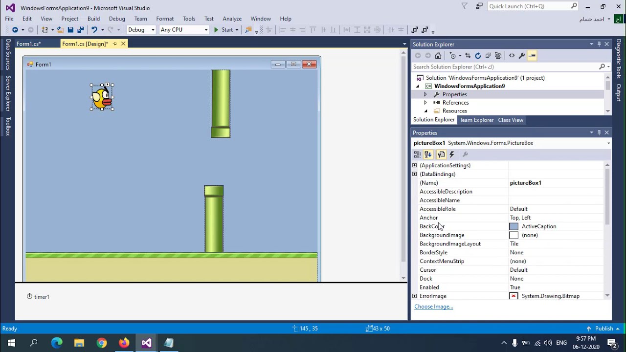
Task: Open the File menu
Action: tap(9, 19)
